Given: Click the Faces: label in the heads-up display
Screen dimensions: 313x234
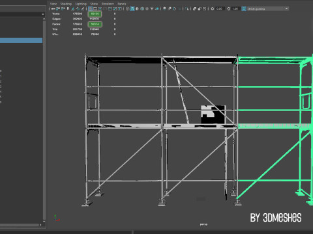Looking at the screenshot, I should pyautogui.click(x=56, y=24).
